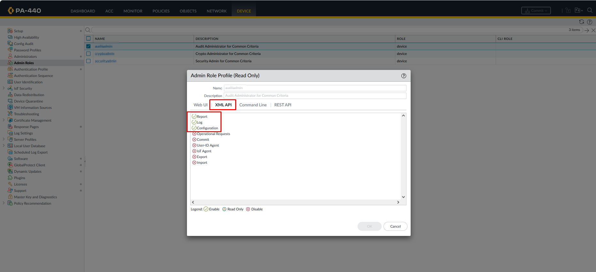
Task: Open Dynamic Updates icon
Action: [10, 171]
